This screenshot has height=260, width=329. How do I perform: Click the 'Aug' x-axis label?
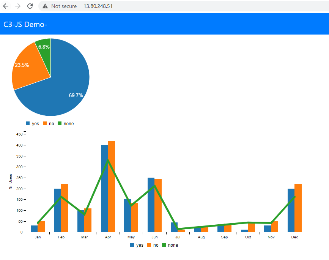[x=201, y=237]
